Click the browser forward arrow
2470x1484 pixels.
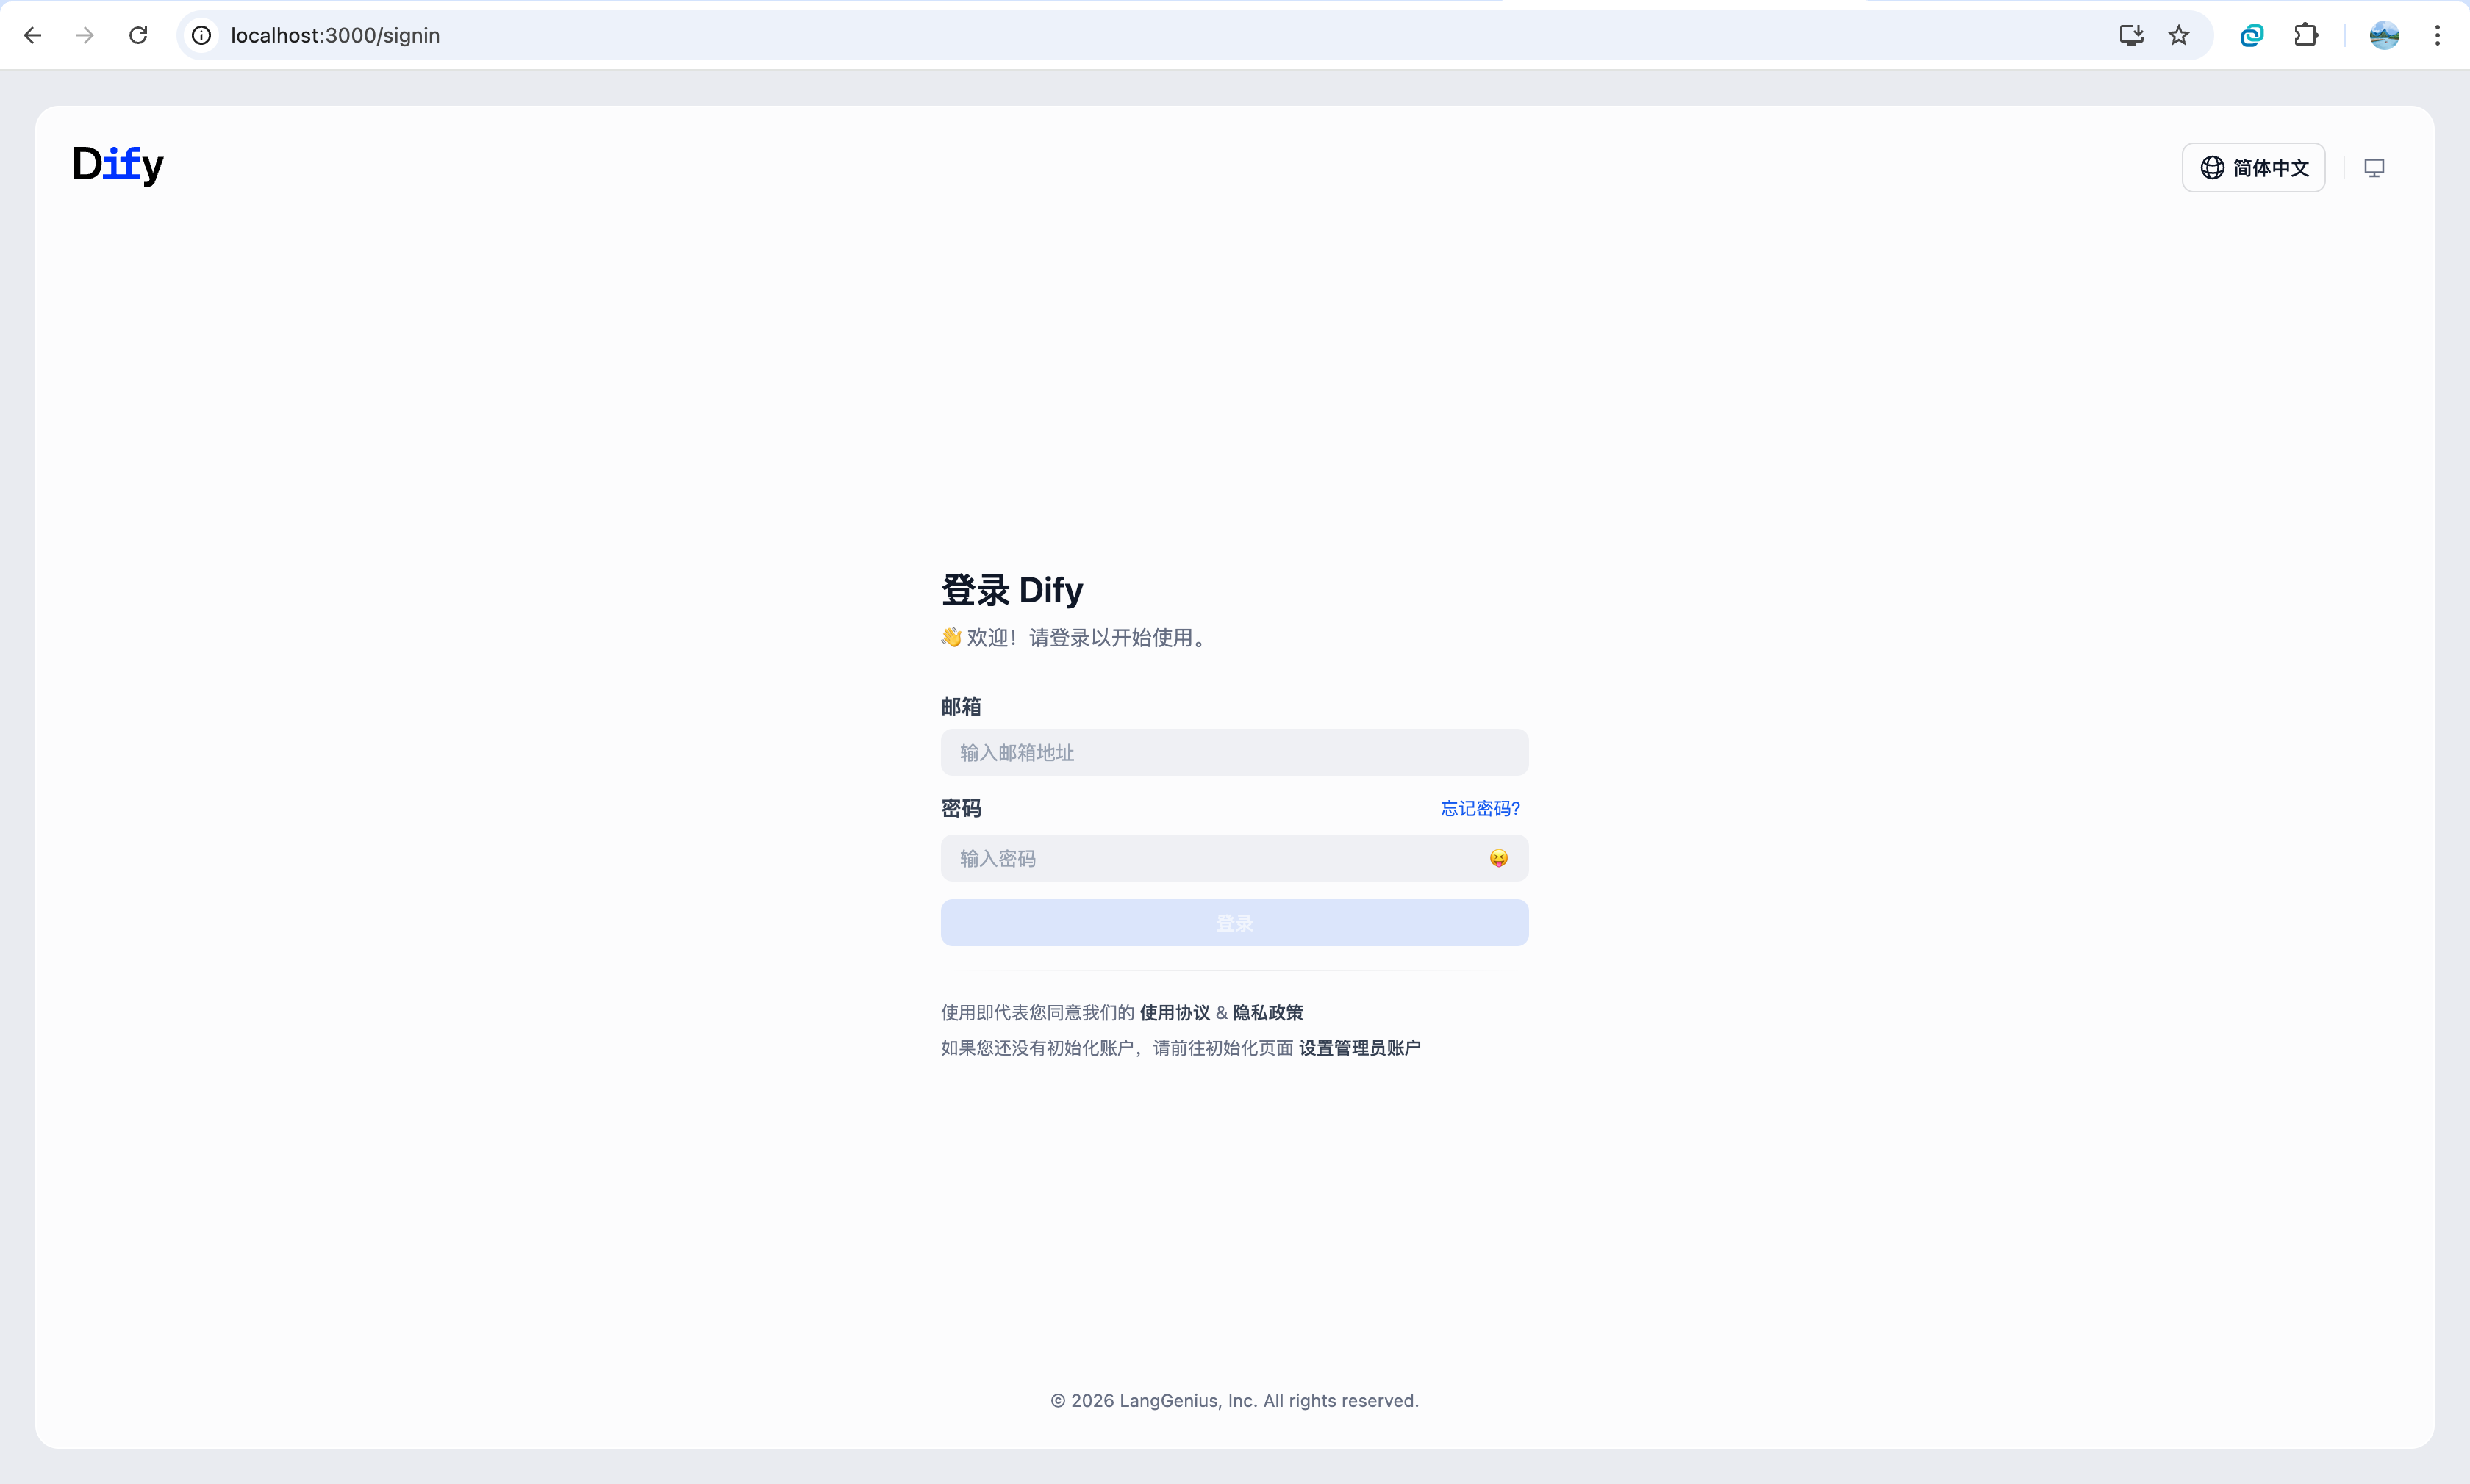tap(85, 36)
